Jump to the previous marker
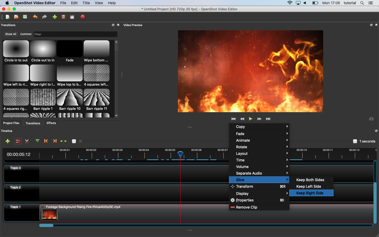 click(x=46, y=141)
